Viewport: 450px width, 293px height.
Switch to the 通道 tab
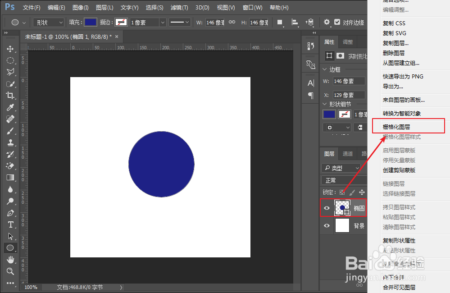348,154
